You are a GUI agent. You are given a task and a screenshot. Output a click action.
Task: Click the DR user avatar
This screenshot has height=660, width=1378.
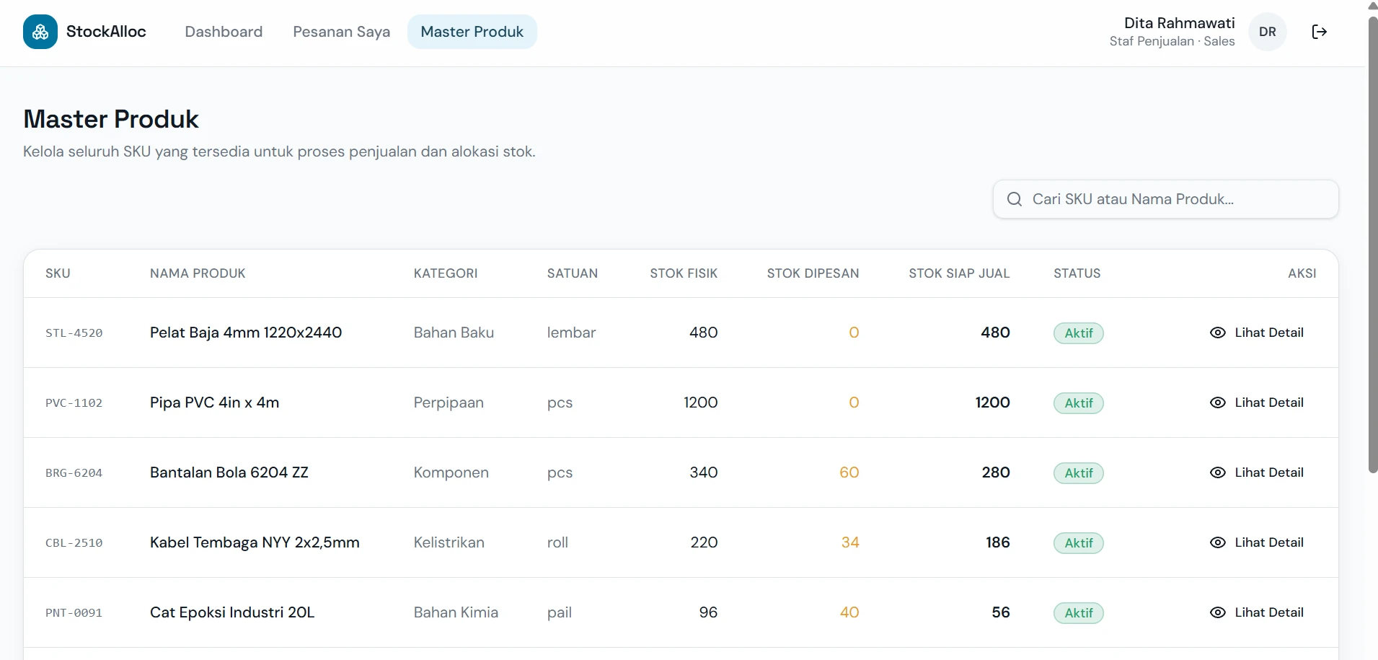1267,32
